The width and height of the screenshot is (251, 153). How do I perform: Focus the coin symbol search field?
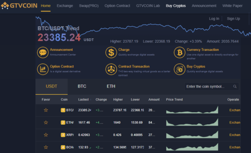click(212, 86)
